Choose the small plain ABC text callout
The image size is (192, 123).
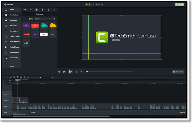click(53, 34)
